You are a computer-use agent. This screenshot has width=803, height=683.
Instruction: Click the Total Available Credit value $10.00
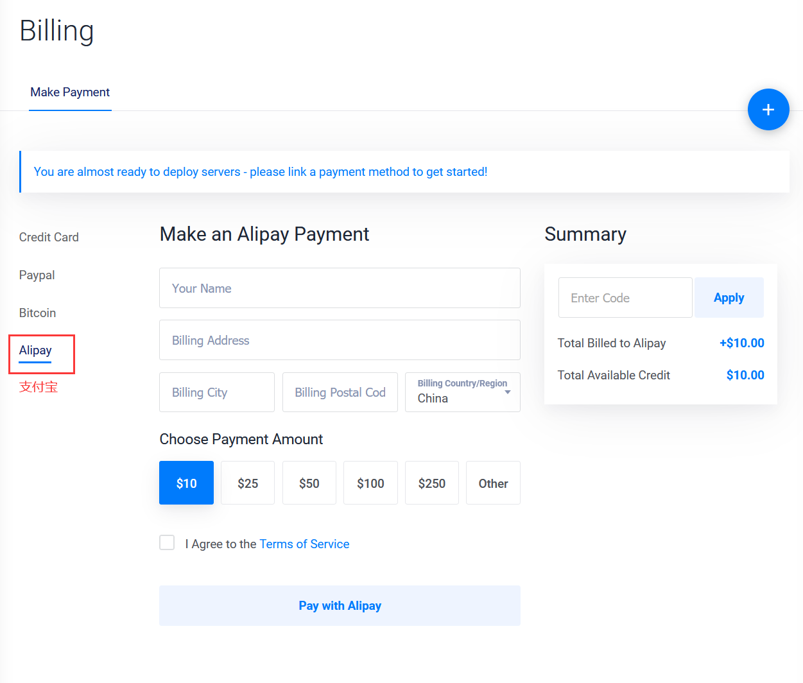click(745, 376)
